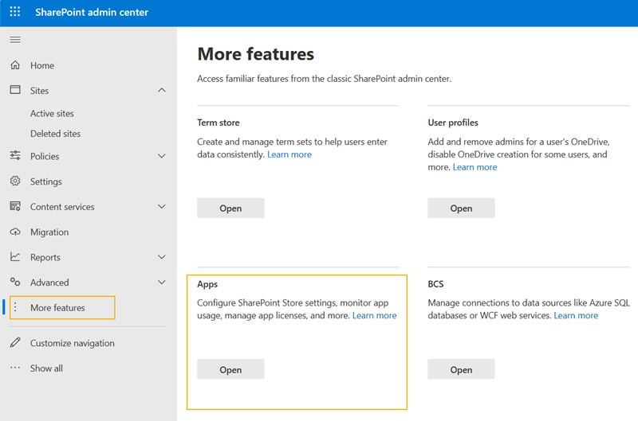The image size is (638, 421).
Task: Open Settings in the left nav
Action: coord(46,181)
